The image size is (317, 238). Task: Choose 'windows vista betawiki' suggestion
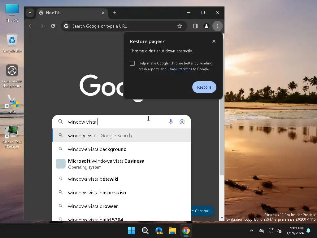(121, 179)
